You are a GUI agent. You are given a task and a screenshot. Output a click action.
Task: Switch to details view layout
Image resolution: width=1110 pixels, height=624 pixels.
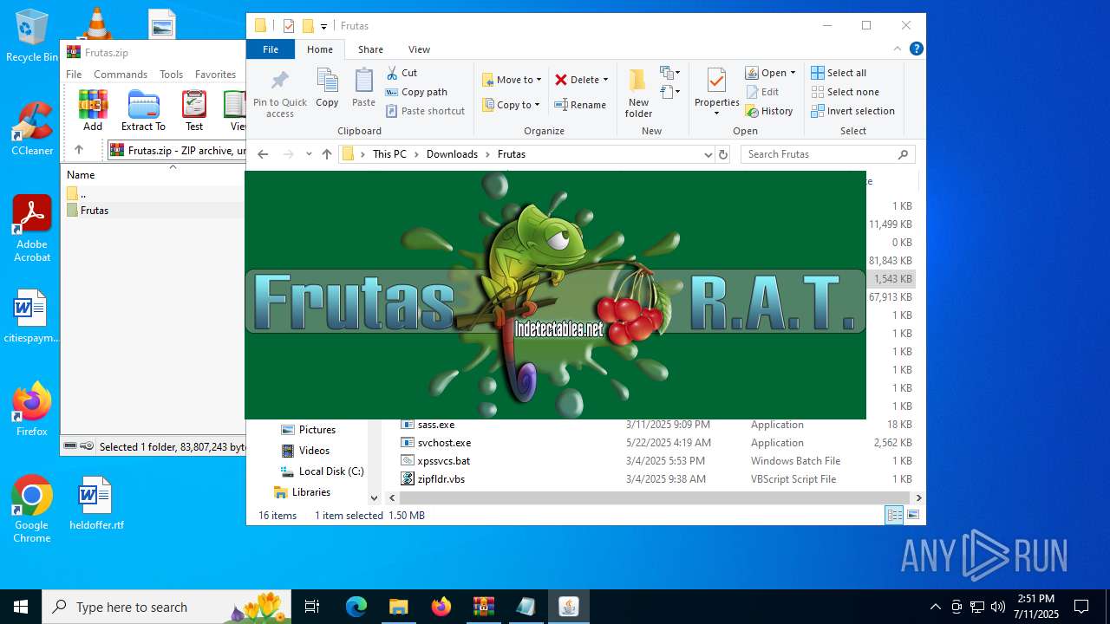pos(894,515)
